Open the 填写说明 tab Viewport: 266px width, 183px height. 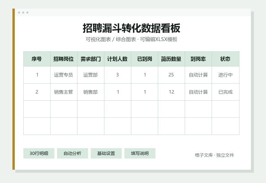click(140, 153)
